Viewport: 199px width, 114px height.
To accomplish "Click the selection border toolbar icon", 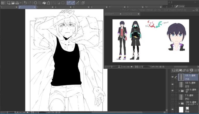I will pos(63,3).
